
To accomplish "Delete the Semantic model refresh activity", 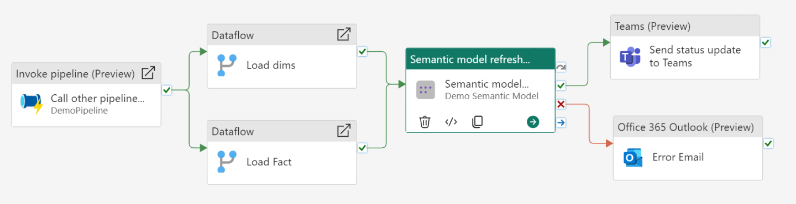I will coord(425,122).
